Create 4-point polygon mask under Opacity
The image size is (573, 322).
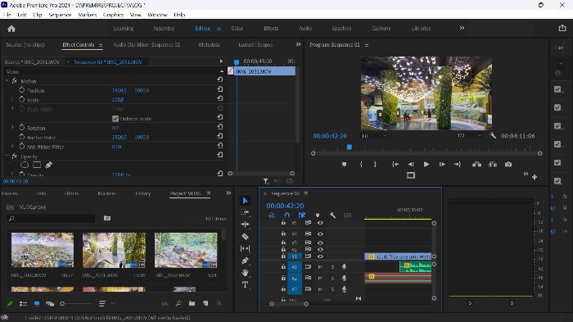coord(37,165)
